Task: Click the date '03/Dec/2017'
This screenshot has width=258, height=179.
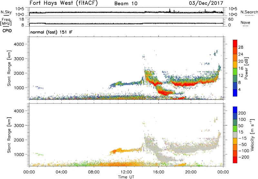Action: 206,3
